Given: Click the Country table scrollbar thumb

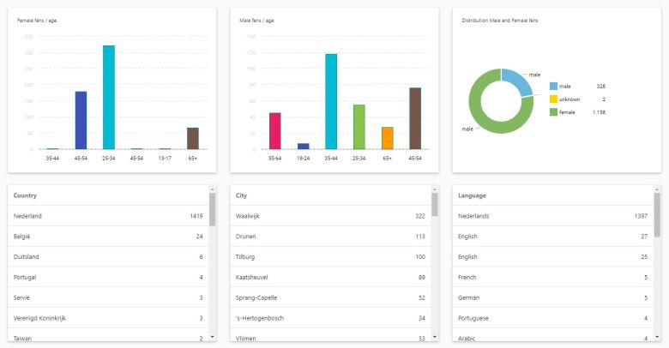Looking at the screenshot, I should [x=212, y=210].
